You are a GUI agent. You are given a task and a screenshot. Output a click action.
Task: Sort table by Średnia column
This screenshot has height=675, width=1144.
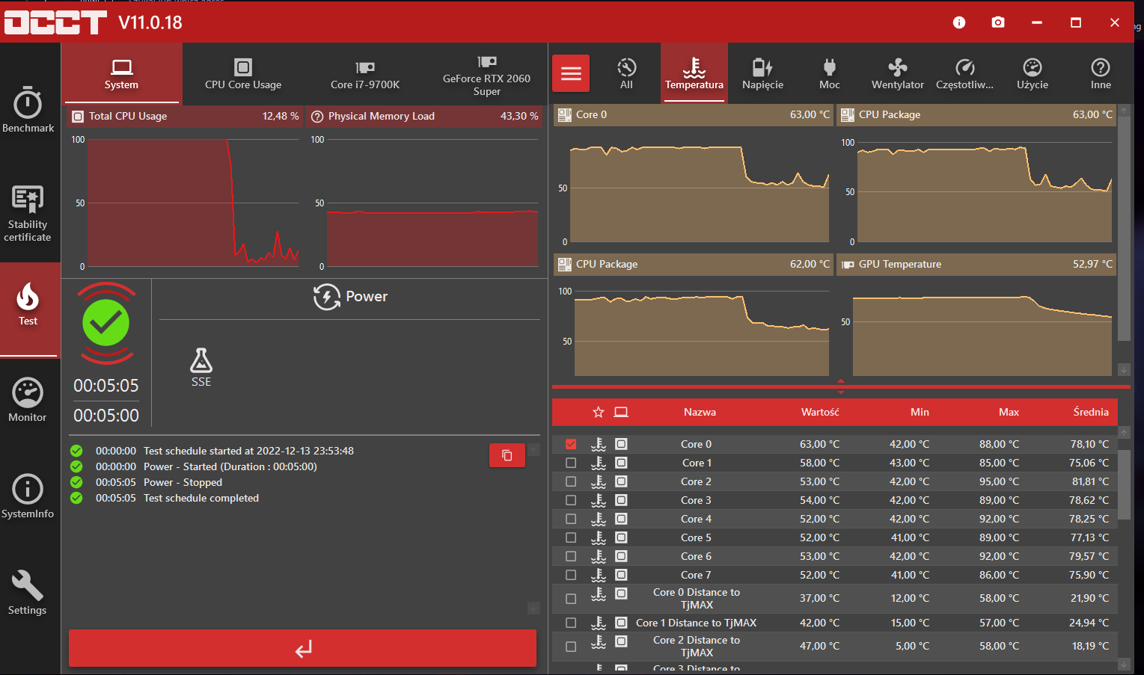click(1091, 412)
